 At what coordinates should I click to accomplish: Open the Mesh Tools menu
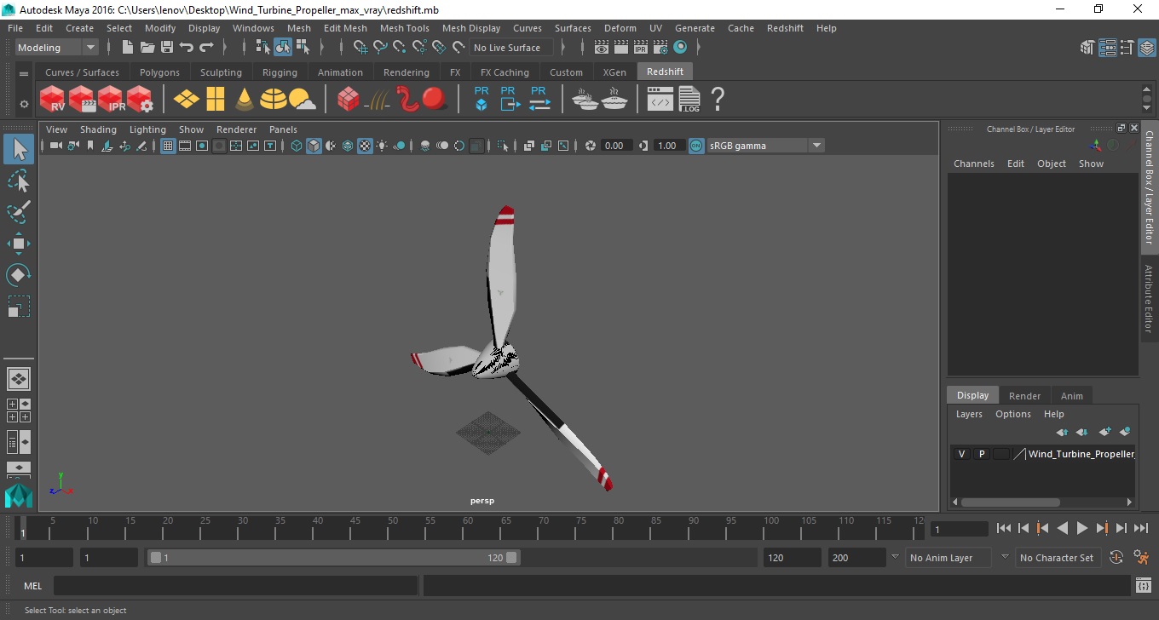coord(404,28)
